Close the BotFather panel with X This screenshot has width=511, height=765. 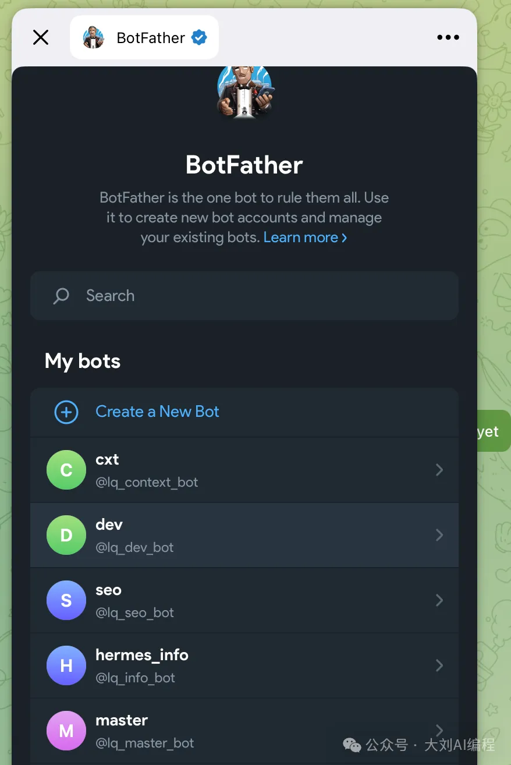[41, 38]
